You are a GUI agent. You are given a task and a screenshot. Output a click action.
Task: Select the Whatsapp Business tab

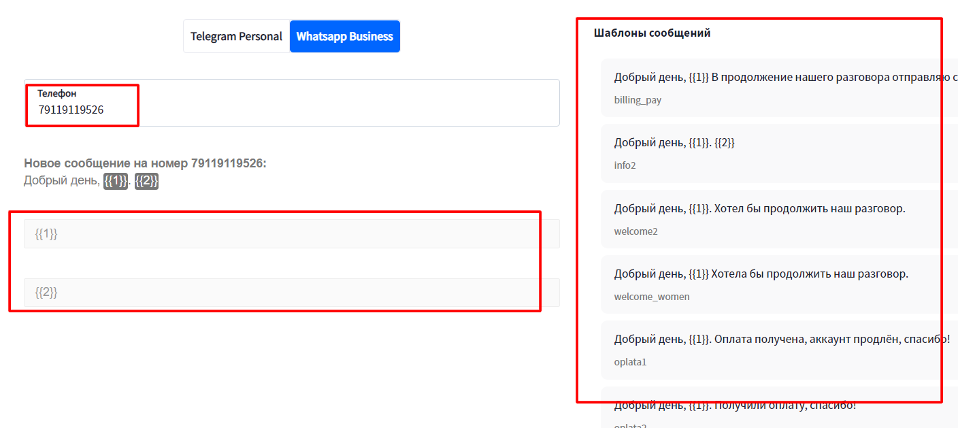345,36
